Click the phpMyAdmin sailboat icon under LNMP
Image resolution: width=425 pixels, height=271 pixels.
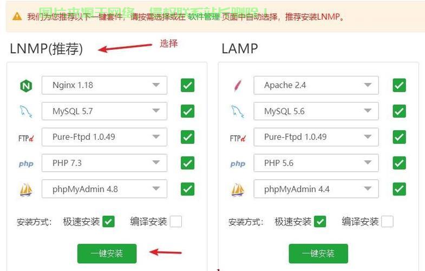[26, 189]
